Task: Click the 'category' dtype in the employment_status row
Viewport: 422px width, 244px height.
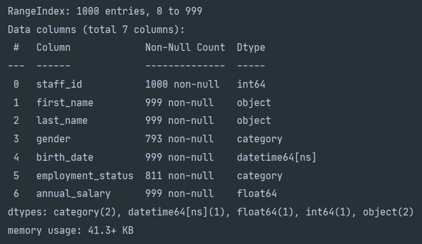Action: [x=260, y=176]
